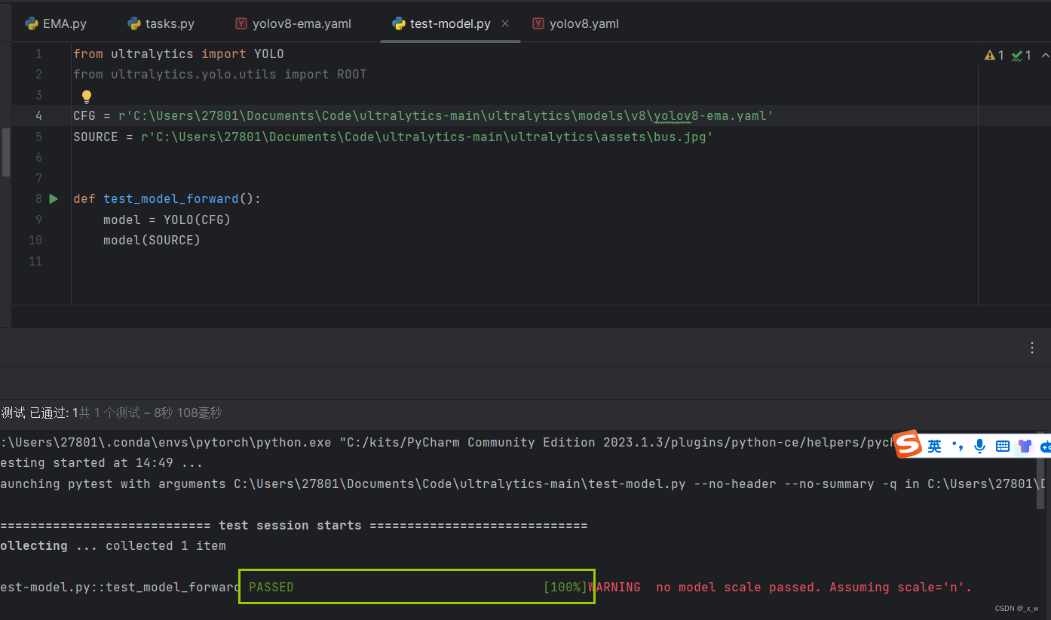Open the IME skin shirt icon
Image resolution: width=1051 pixels, height=620 pixels.
click(1024, 447)
